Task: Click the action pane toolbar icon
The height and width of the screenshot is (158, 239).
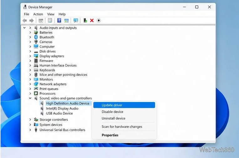Action: pos(66,20)
